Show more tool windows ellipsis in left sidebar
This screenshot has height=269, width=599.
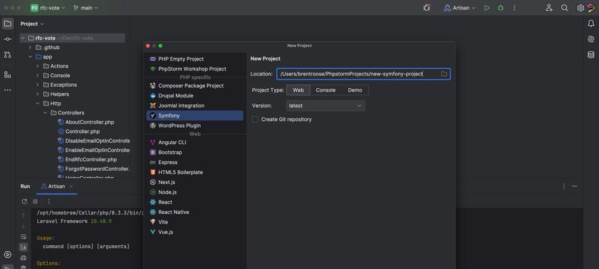[x=7, y=90]
